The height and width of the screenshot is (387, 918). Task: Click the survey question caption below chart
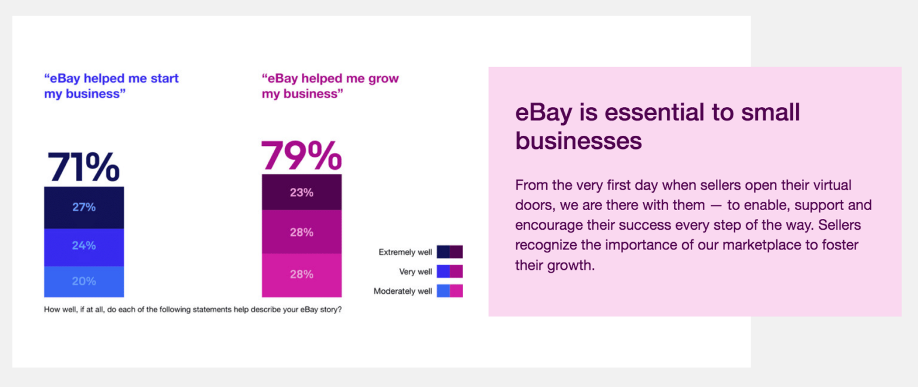(193, 310)
